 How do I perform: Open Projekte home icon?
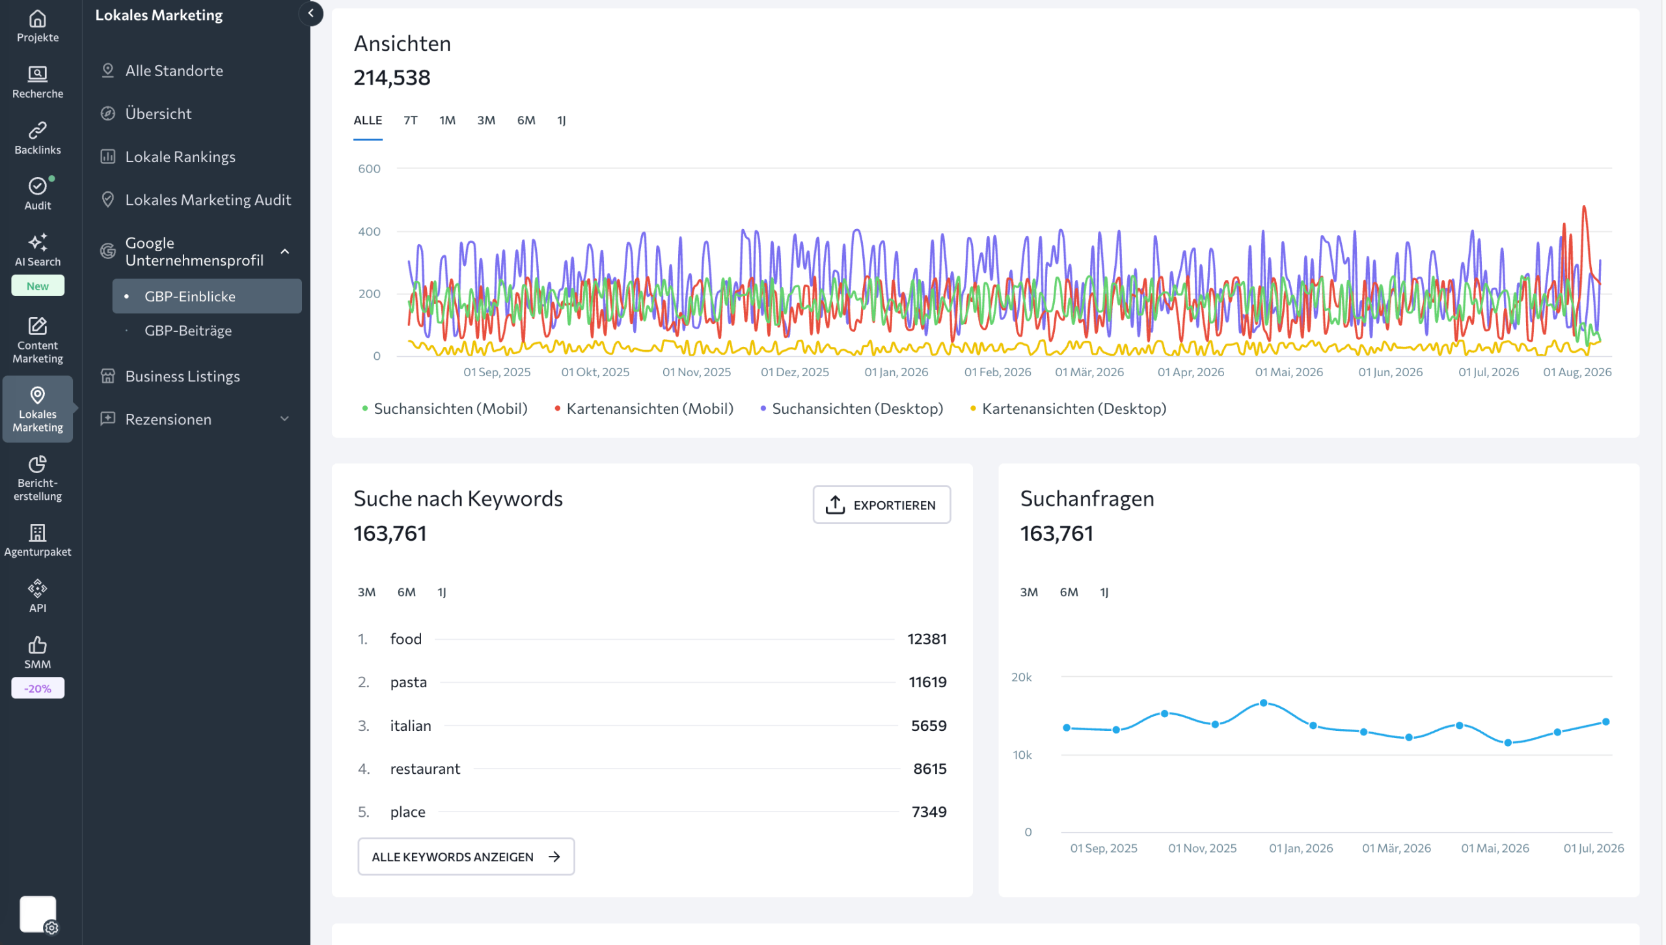(x=38, y=18)
